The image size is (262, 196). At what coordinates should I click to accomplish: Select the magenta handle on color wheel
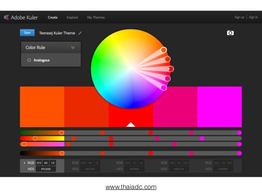164,88
